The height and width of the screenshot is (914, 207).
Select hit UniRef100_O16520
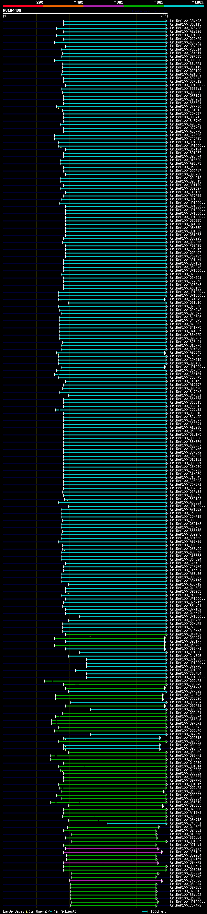click(x=186, y=160)
